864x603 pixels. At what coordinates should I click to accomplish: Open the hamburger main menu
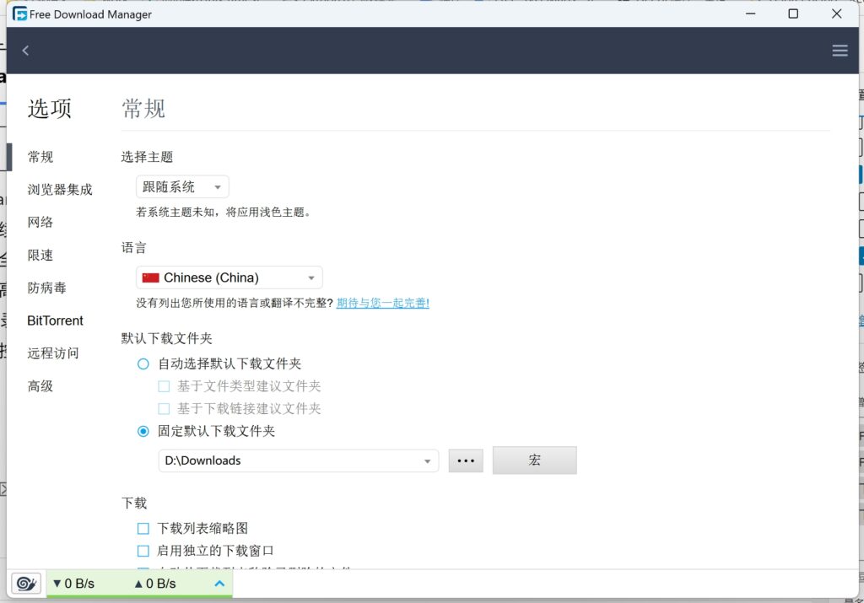click(840, 51)
